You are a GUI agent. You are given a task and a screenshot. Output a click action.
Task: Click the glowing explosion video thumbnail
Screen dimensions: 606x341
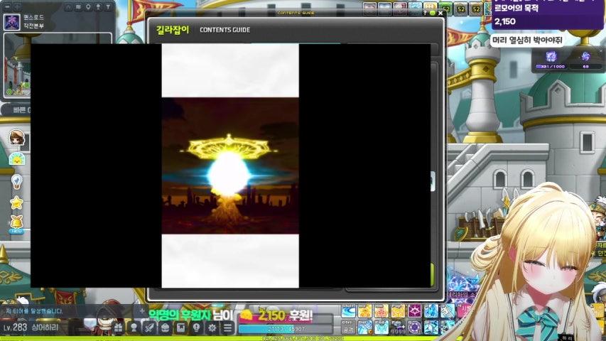pyautogui.click(x=230, y=166)
